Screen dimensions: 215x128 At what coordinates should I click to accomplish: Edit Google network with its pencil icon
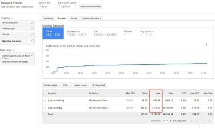pos(32,34)
